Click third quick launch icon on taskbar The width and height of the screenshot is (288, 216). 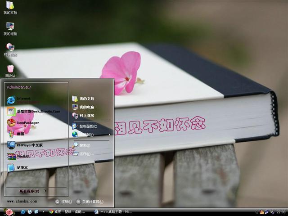click(x=36, y=212)
